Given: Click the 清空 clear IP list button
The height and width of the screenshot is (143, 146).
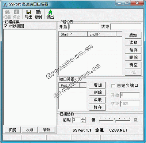Looking at the screenshot, I should pyautogui.click(x=133, y=65).
